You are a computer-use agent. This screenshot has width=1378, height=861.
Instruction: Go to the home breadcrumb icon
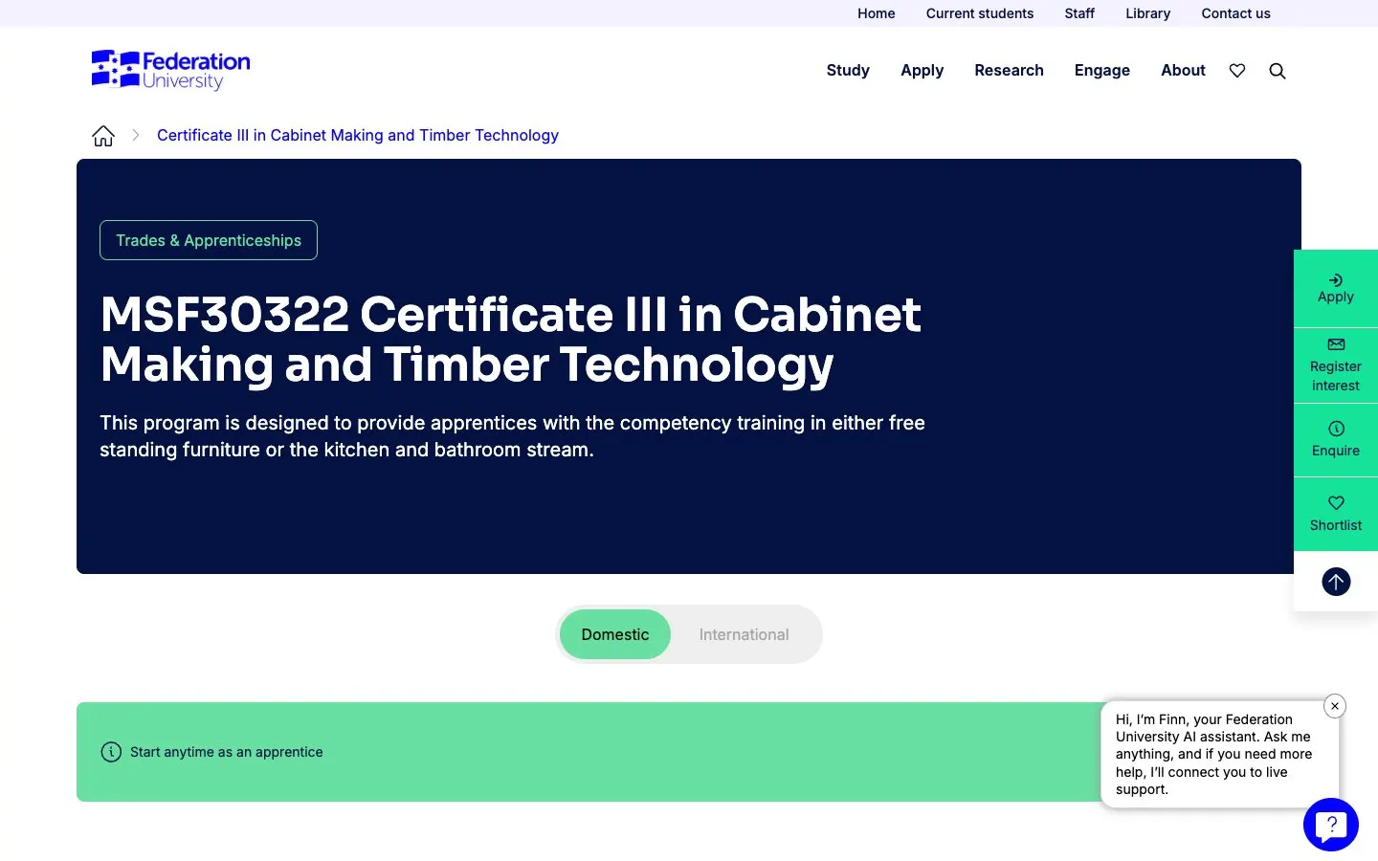click(103, 136)
